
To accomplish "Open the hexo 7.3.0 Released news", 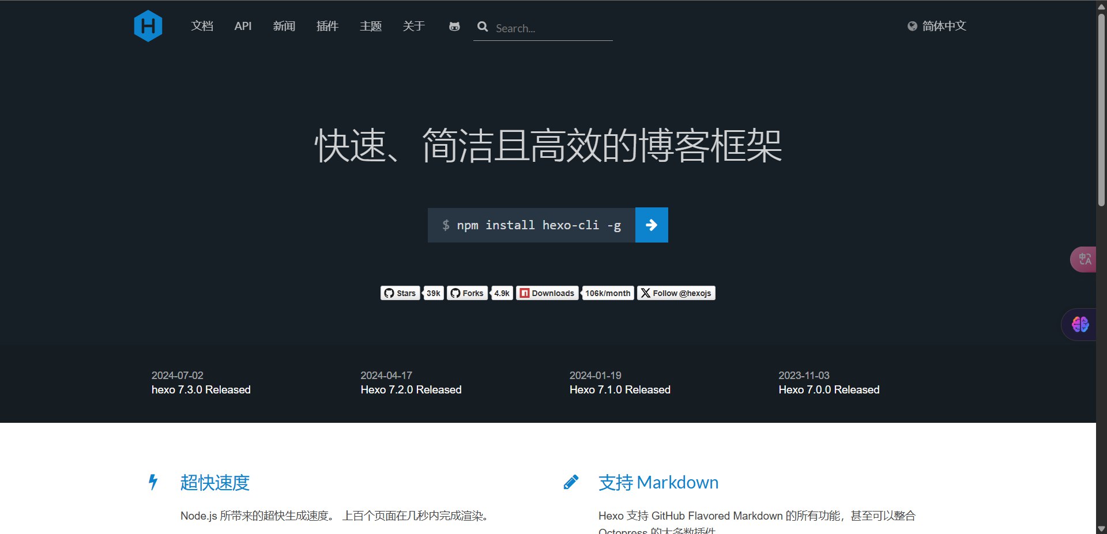I will click(x=201, y=389).
